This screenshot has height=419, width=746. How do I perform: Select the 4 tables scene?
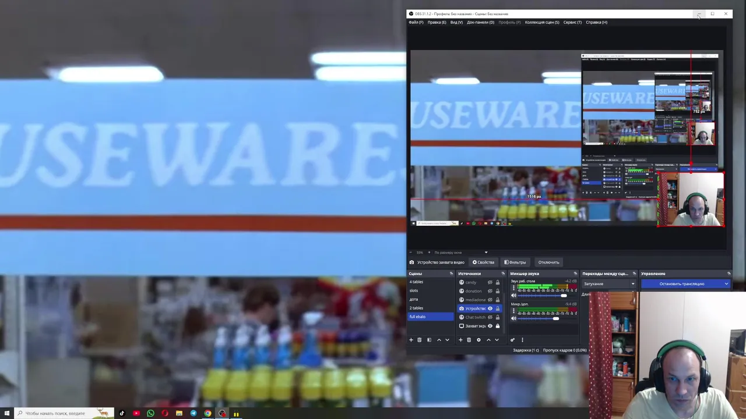[x=431, y=282]
